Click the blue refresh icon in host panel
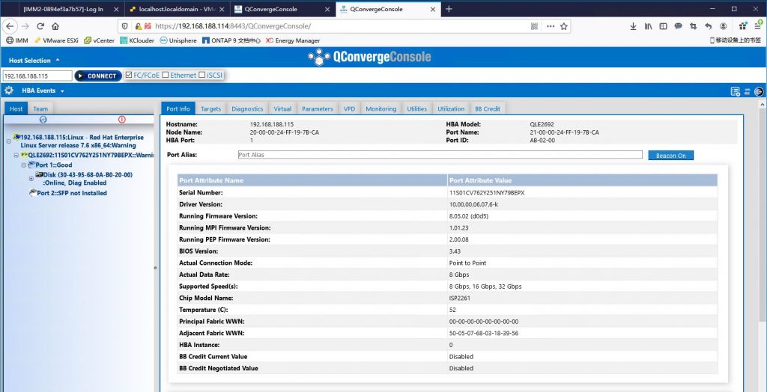767x392 pixels. tap(43, 119)
